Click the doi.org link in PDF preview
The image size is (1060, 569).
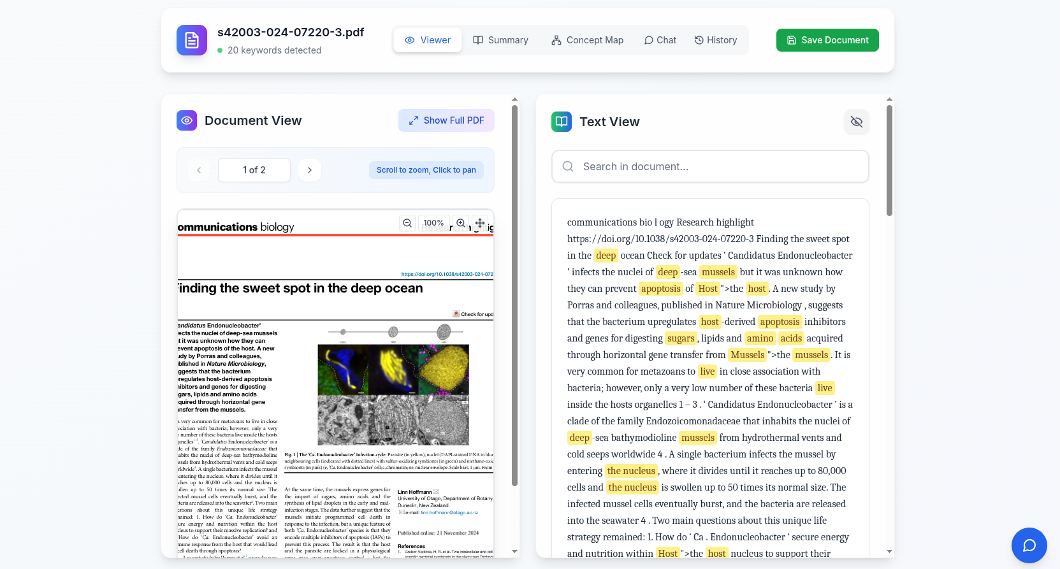(x=447, y=274)
